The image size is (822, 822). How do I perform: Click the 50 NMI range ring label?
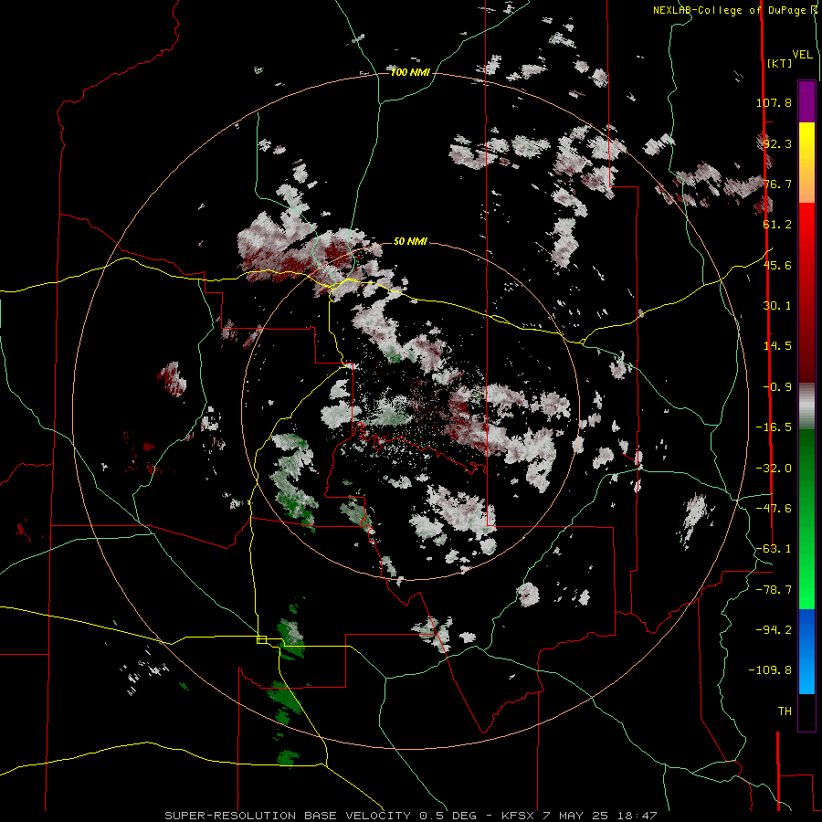point(410,241)
